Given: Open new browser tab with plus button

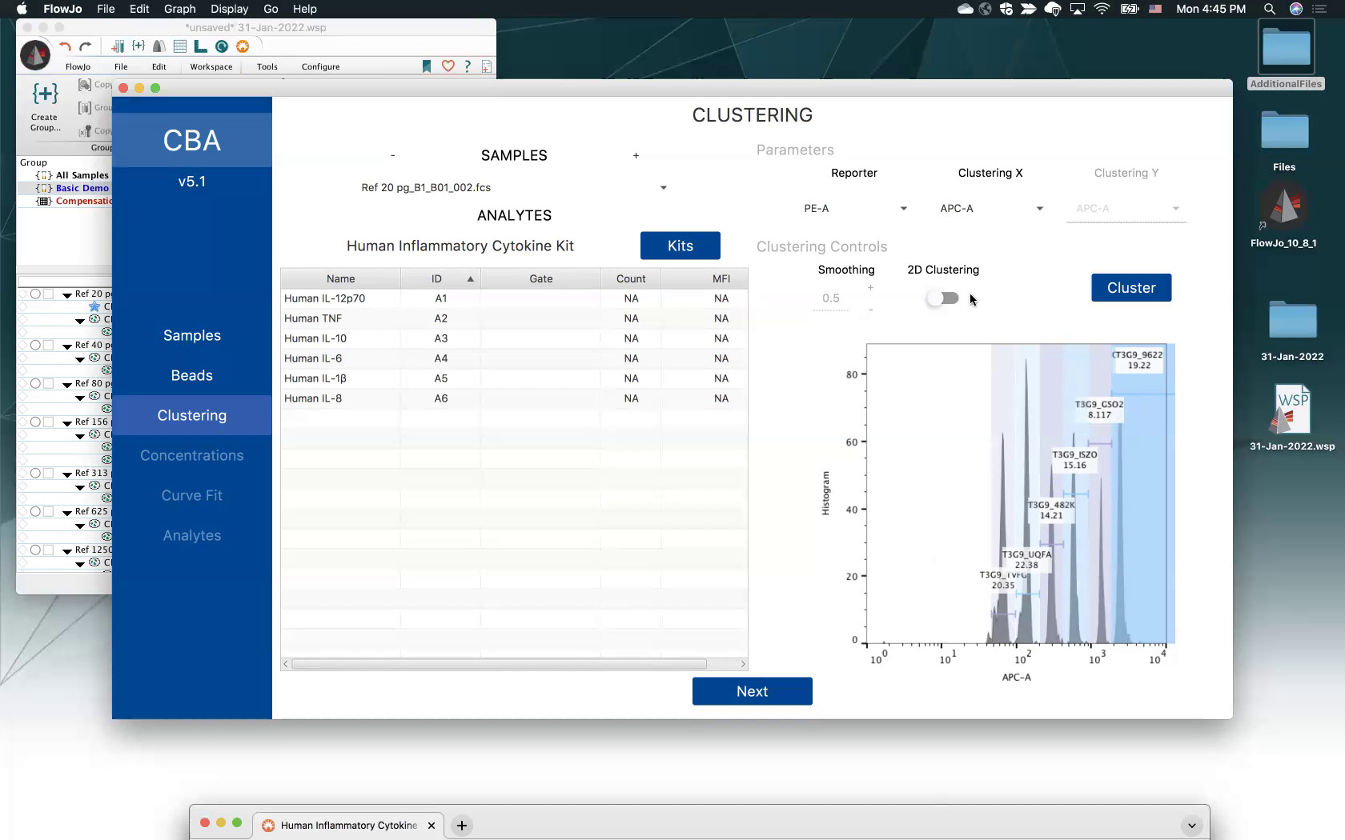Looking at the screenshot, I should tap(462, 825).
